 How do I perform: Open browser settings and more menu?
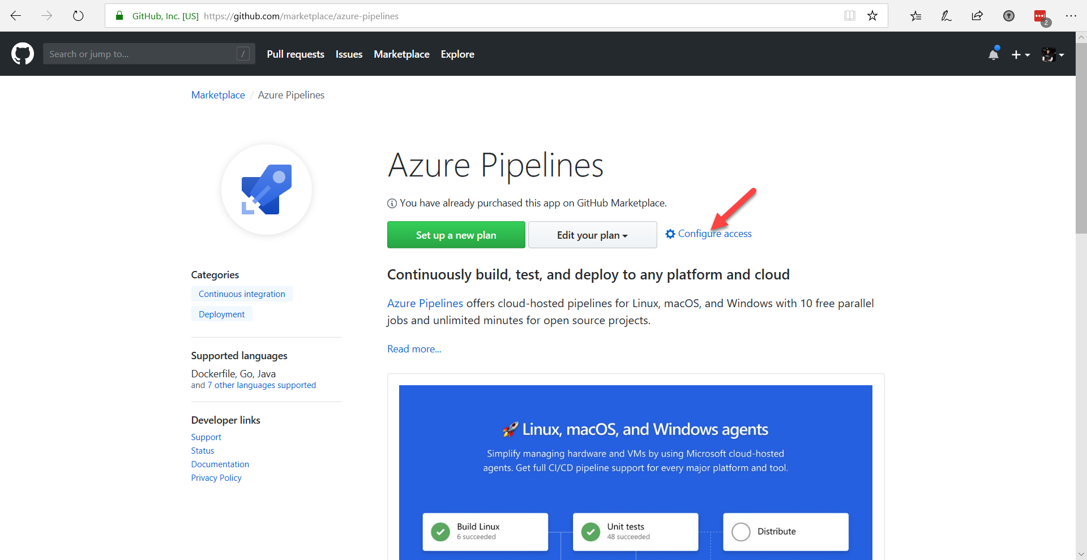tap(1071, 16)
